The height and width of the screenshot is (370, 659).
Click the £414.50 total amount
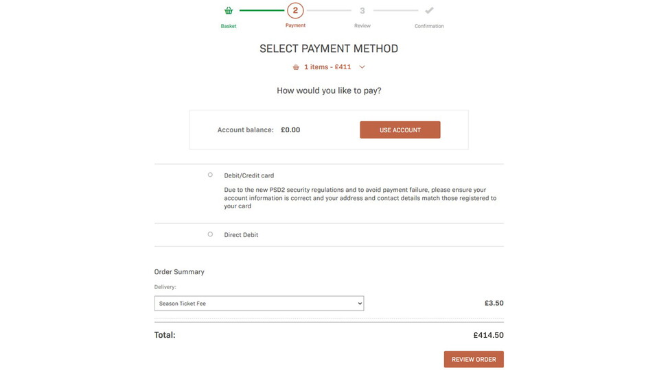[488, 336]
